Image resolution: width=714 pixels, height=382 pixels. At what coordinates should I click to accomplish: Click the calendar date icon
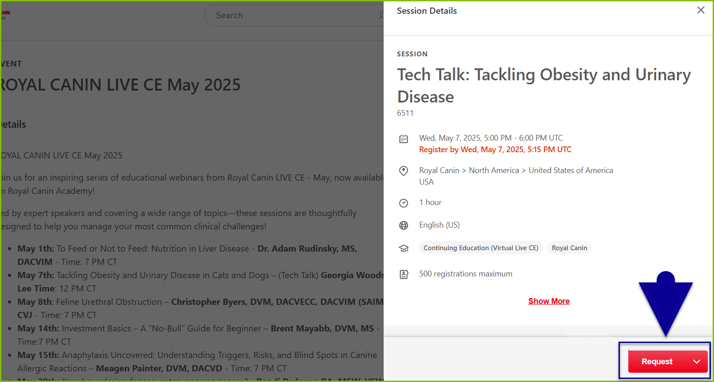tap(404, 139)
